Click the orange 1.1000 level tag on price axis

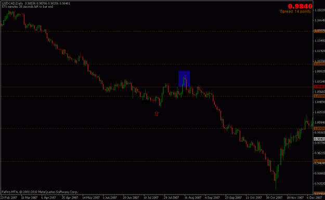319,64
